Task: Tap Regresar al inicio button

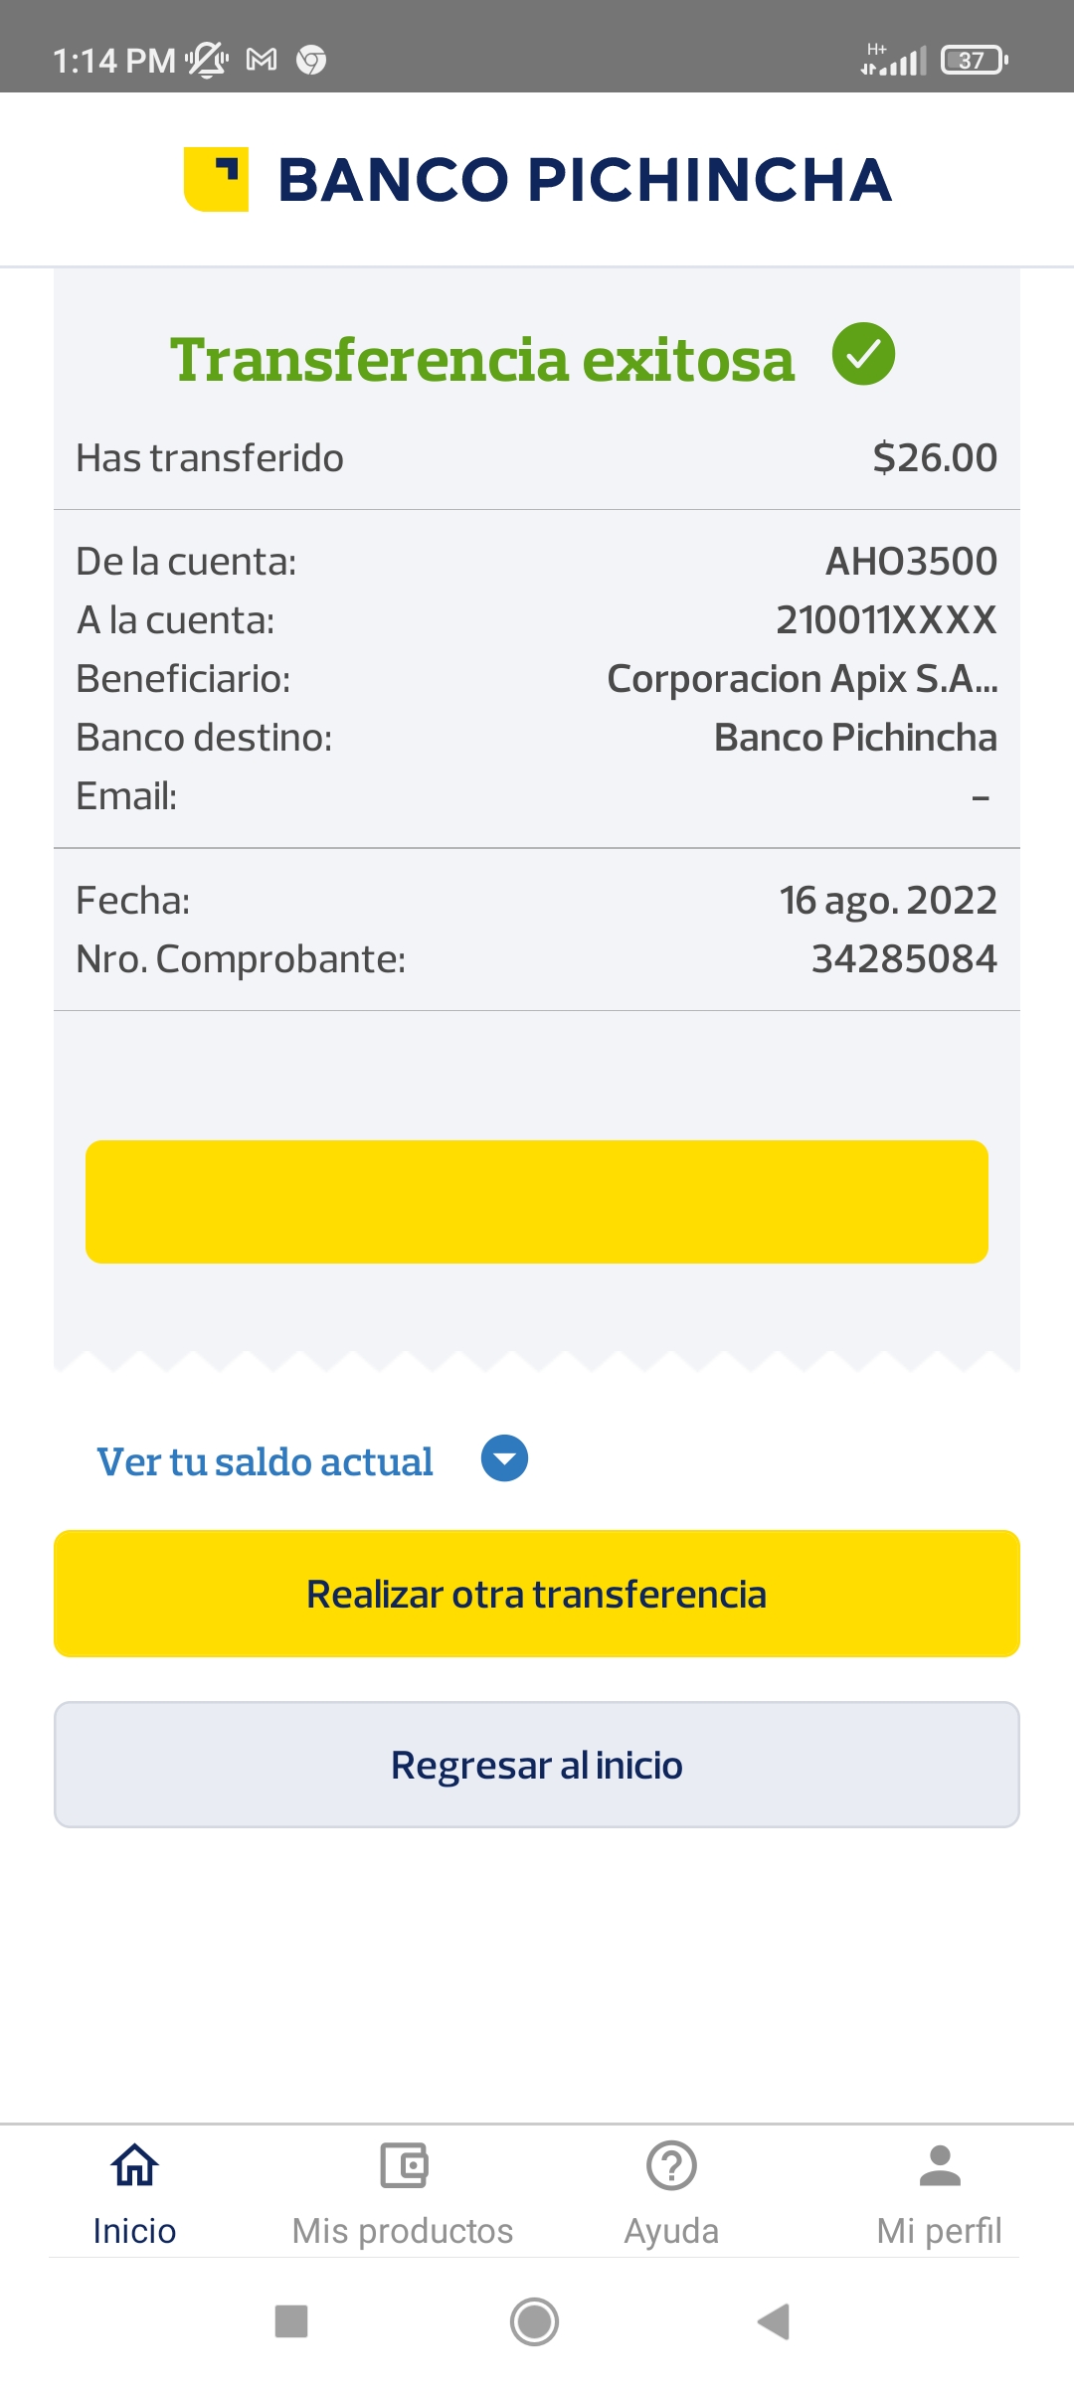Action: 537,1765
